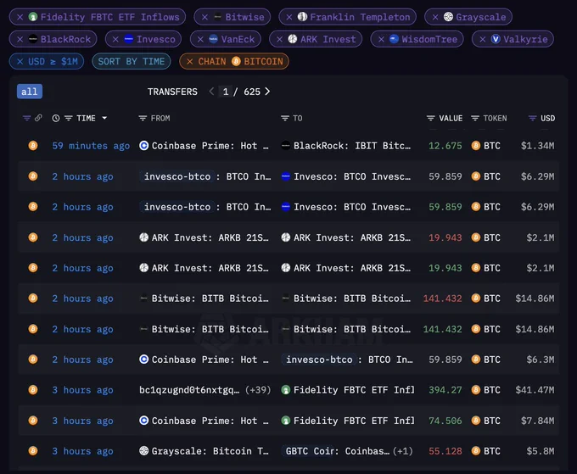Click the chain link icon in header
This screenshot has width=577, height=474.
(x=38, y=118)
